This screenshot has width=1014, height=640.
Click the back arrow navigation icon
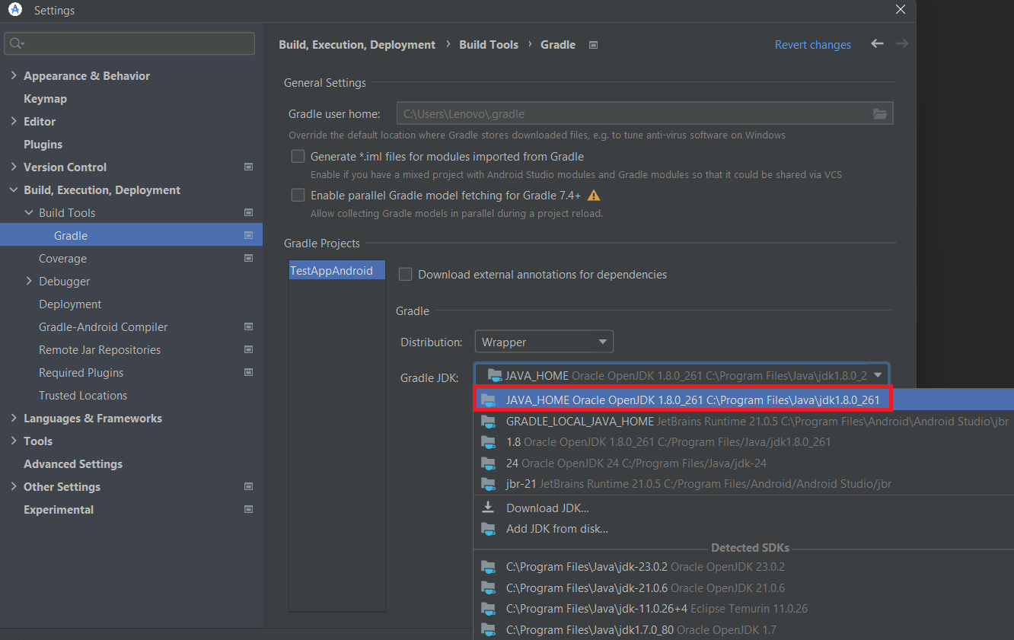click(x=877, y=44)
